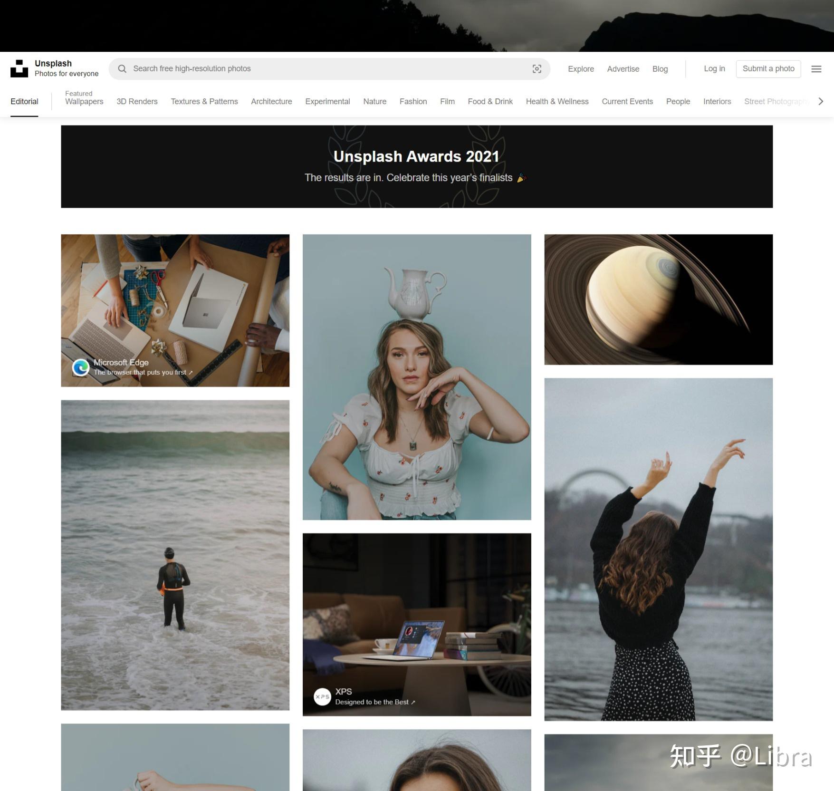
Task: Click the XPS logo badge
Action: (x=322, y=697)
